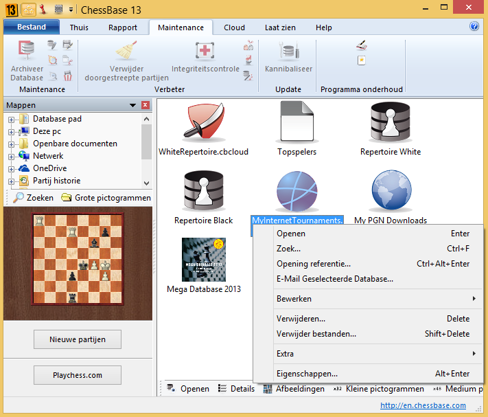Switch to the Thuis ribbon tab
The width and height of the screenshot is (488, 417).
79,27
